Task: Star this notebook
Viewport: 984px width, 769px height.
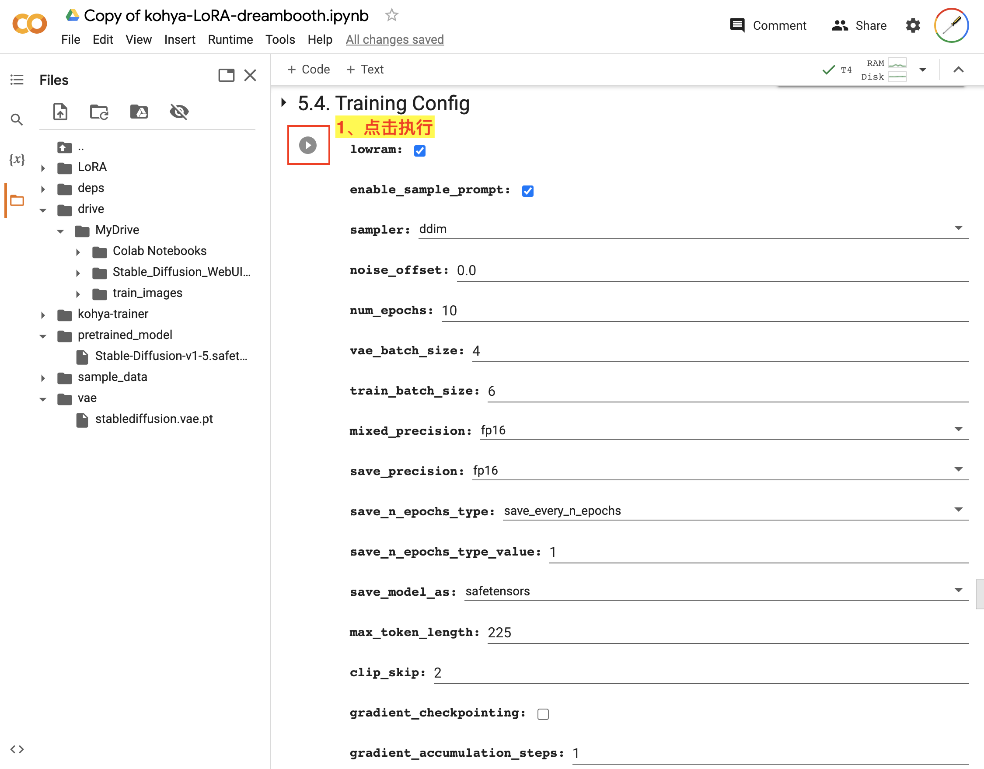Action: (391, 15)
